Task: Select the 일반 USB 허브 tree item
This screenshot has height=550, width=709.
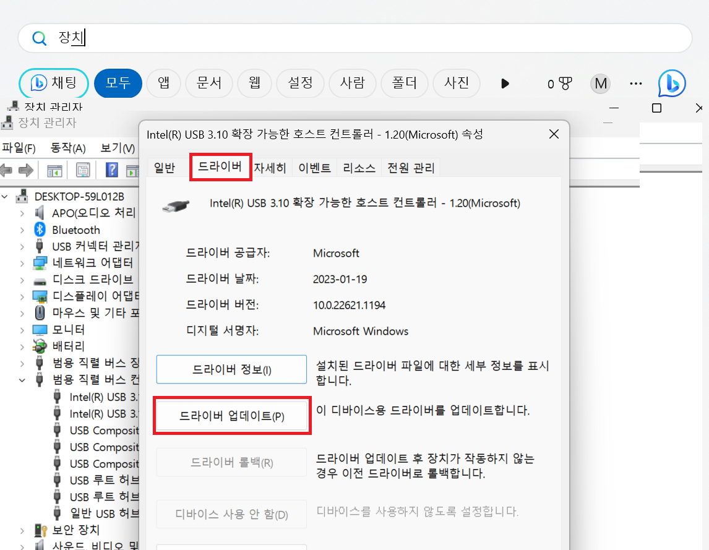Action: click(x=105, y=514)
